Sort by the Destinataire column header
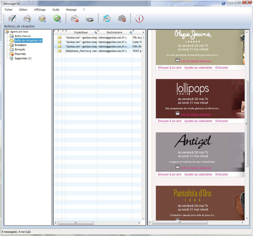 pos(114,33)
